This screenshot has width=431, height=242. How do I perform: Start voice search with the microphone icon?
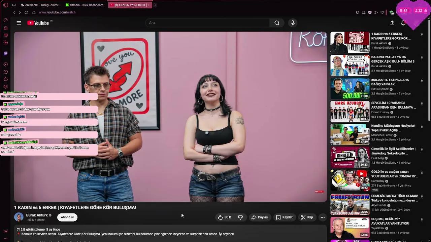point(293,23)
